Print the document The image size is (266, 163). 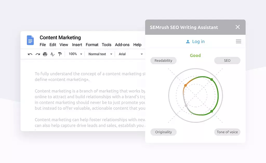(45, 54)
